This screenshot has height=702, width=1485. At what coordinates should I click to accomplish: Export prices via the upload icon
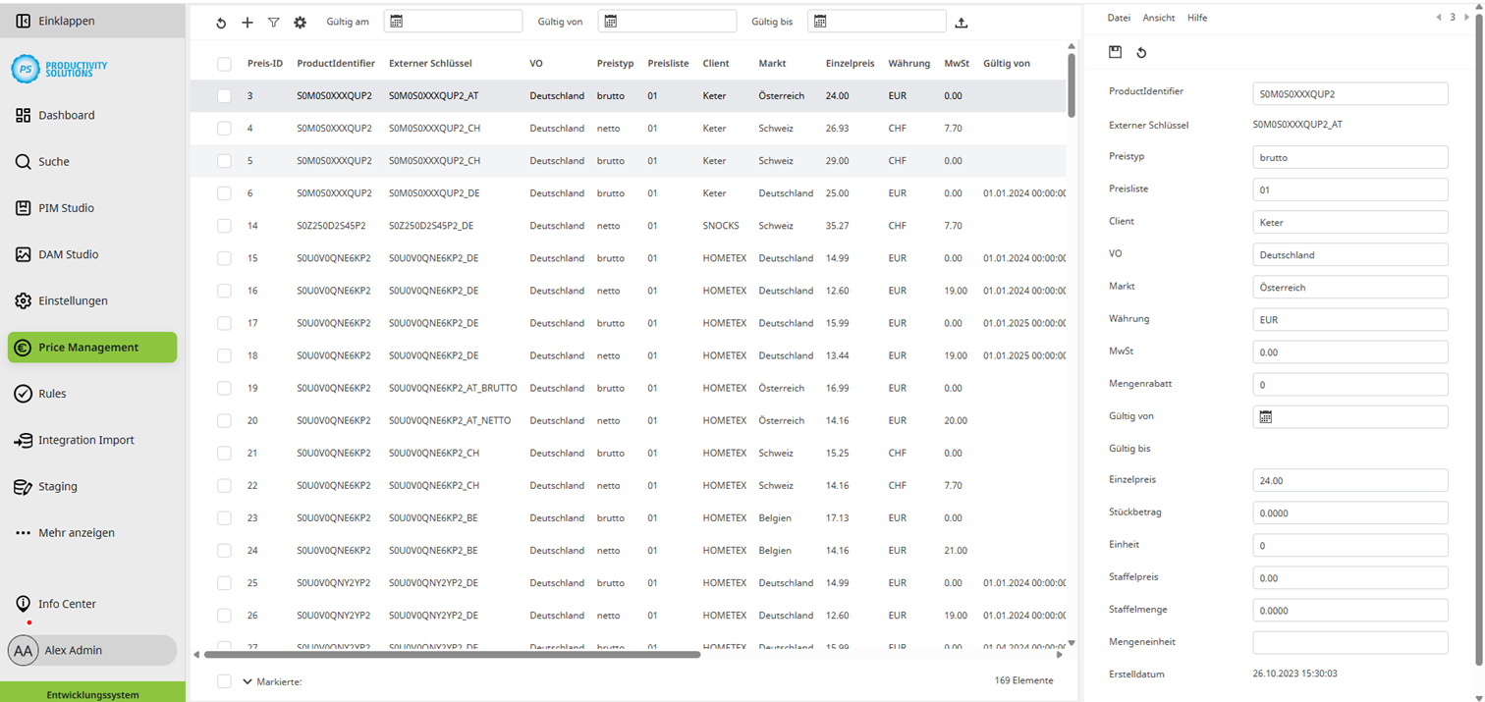[x=963, y=22]
